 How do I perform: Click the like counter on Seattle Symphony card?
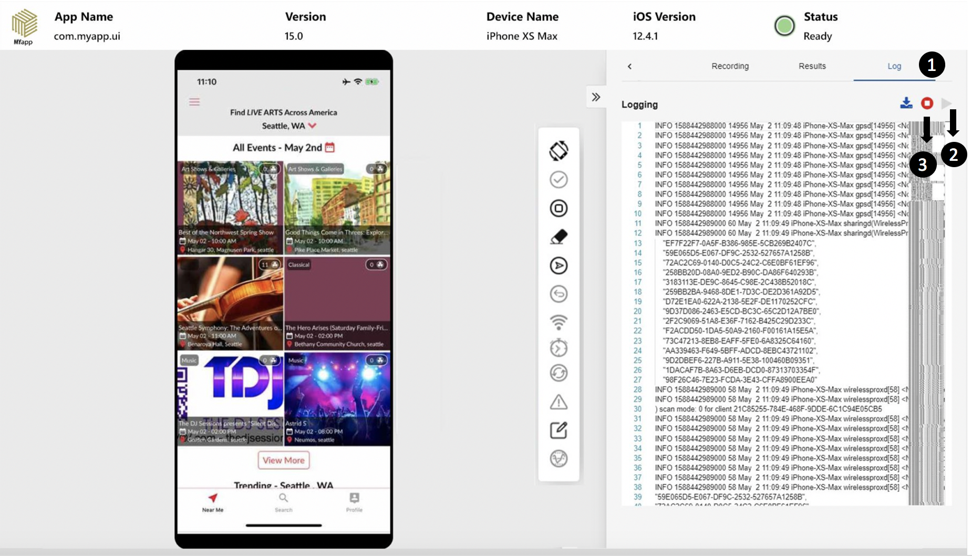coord(270,265)
